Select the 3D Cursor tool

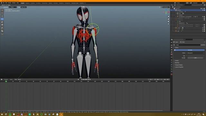pos(2,13)
